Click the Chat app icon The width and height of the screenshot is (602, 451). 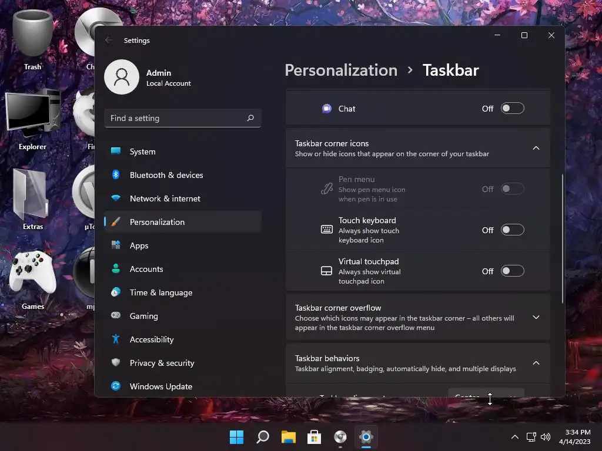[327, 109]
